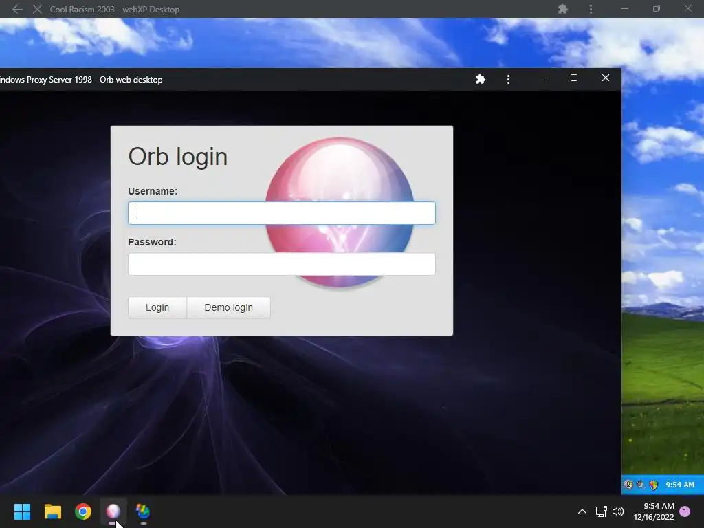
Task: Open network status tray icon
Action: click(601, 511)
